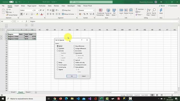Image resolution: width=180 pixels, height=101 pixels.
Task: Open the Power Pivot ribbon tab
Action: tap(87, 6)
